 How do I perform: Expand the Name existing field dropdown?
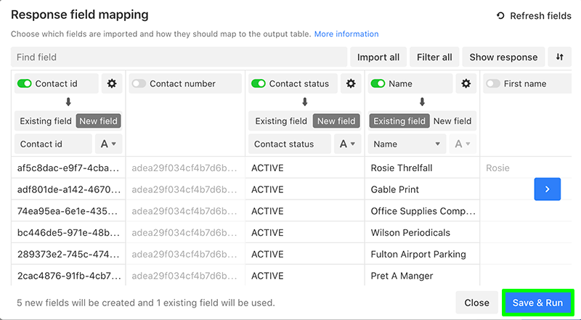coord(407,144)
